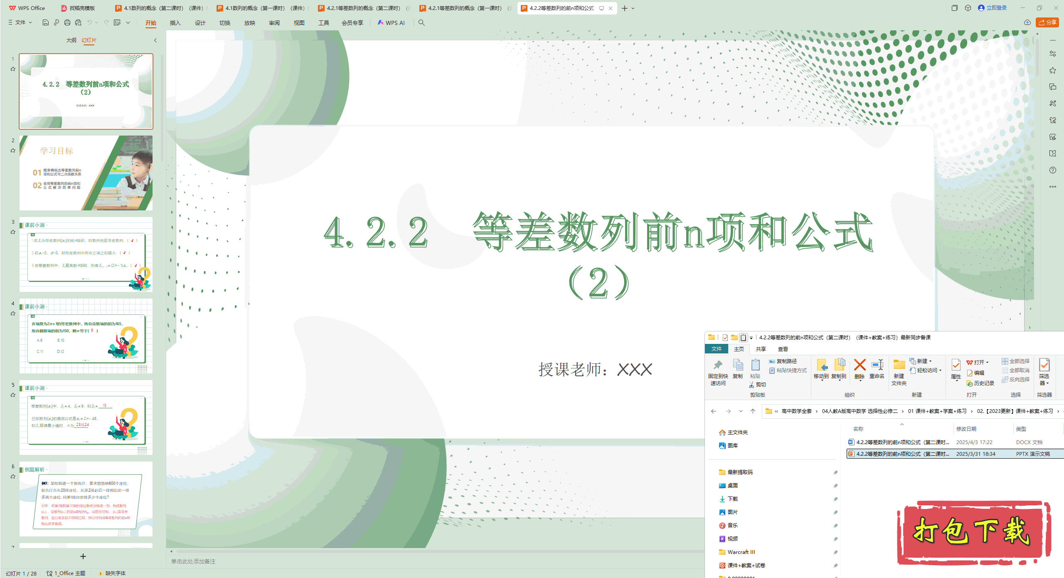Toggle the star marker under slide 6 thumbnail

[13, 477]
